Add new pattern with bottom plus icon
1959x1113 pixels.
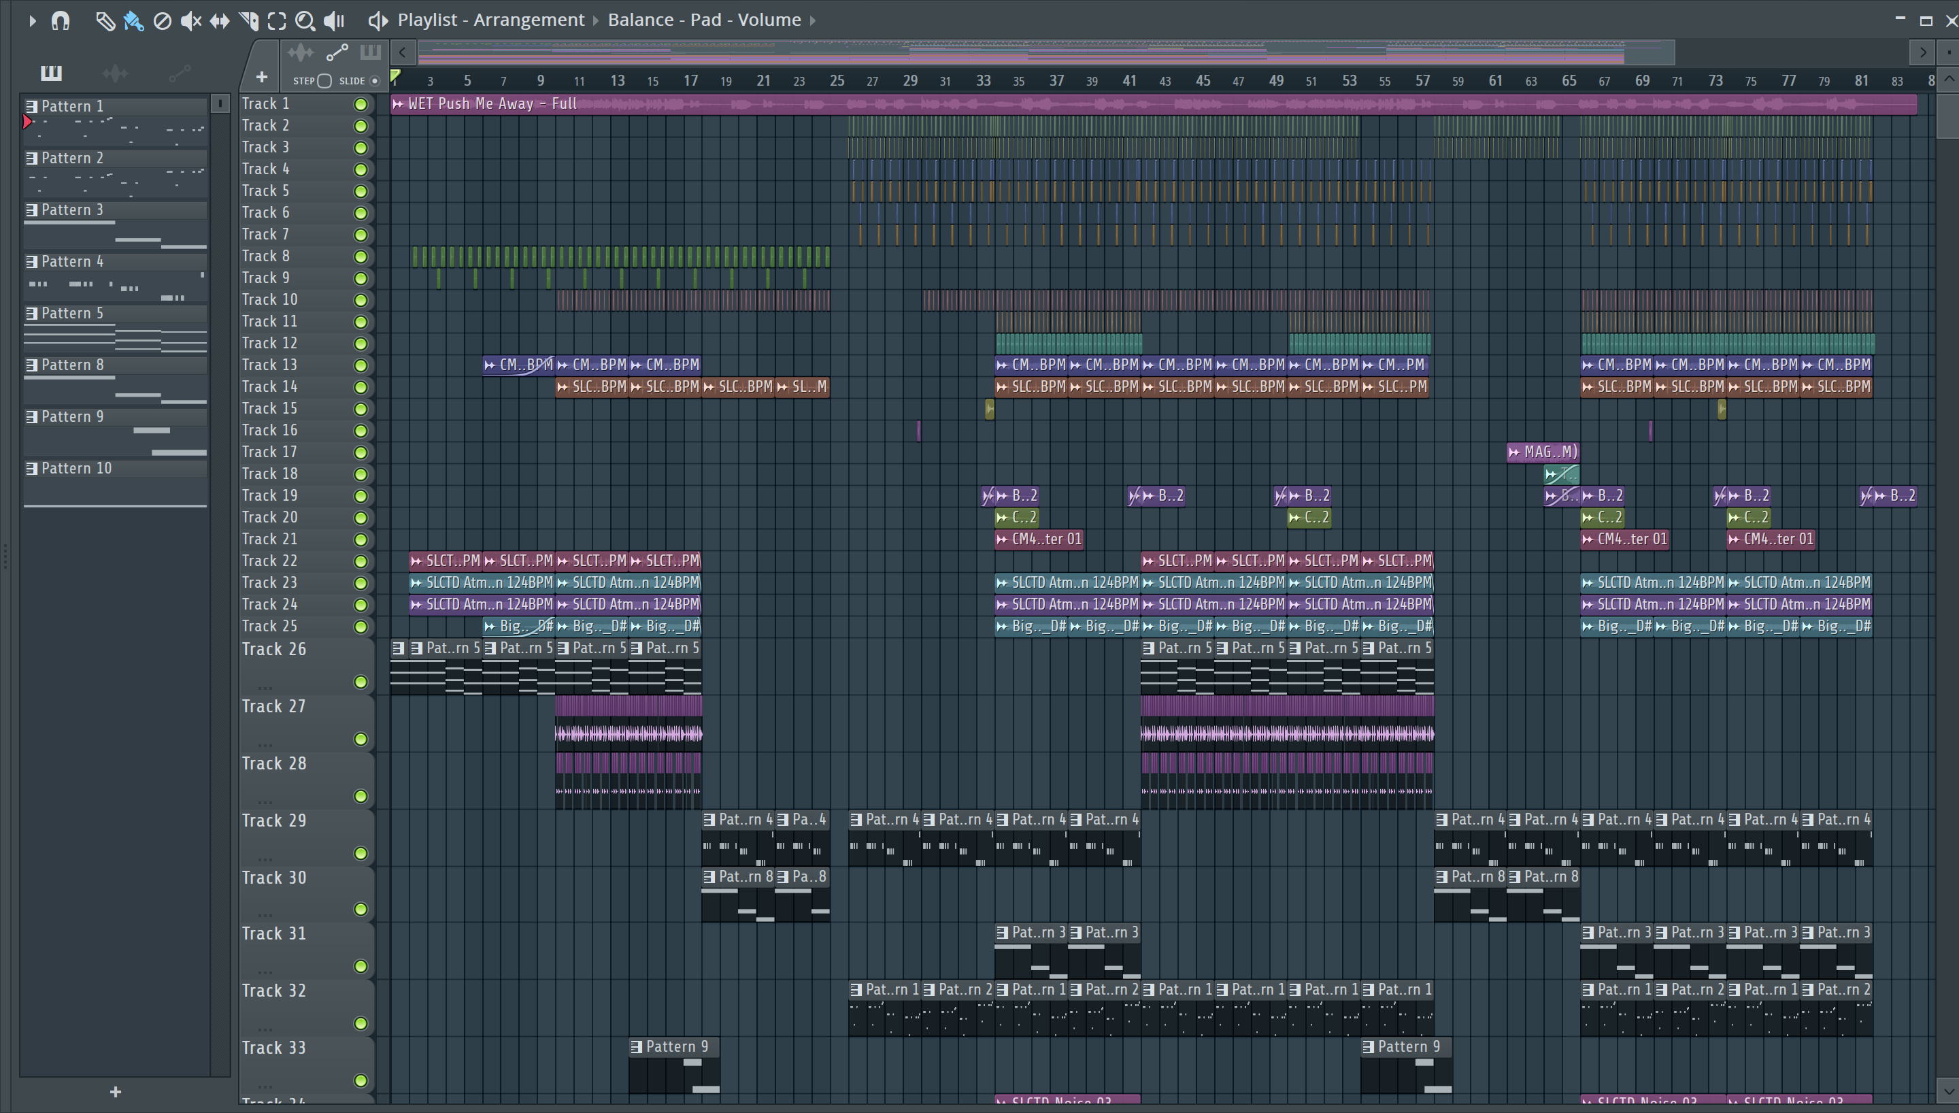coord(116,1093)
